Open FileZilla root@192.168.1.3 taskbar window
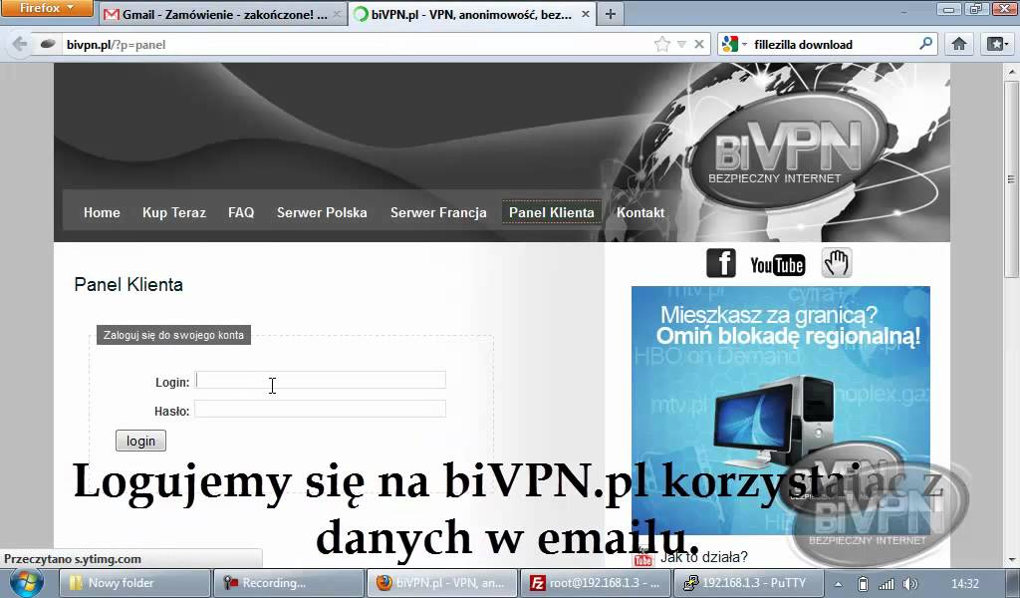 click(596, 583)
